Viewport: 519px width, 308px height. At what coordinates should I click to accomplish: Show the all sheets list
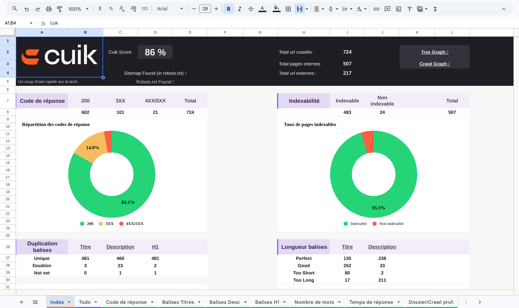coord(35,302)
